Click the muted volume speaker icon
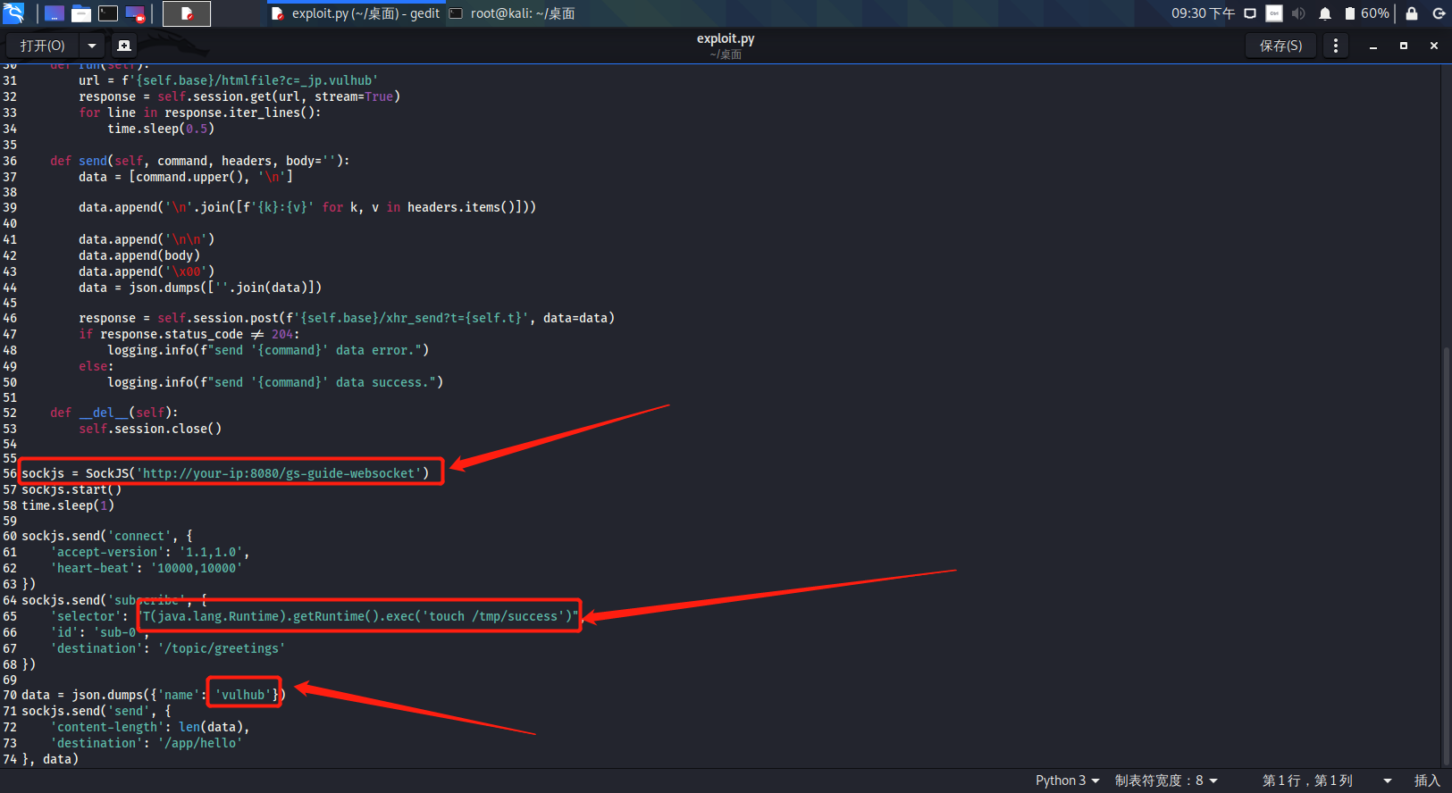This screenshot has height=793, width=1452. (x=1298, y=13)
